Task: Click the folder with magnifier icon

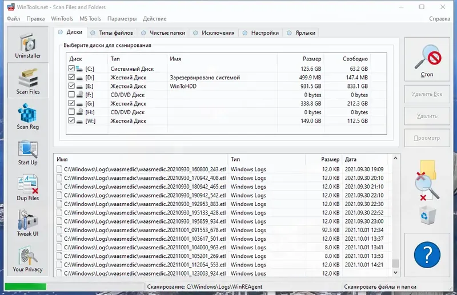Action: coord(427,180)
